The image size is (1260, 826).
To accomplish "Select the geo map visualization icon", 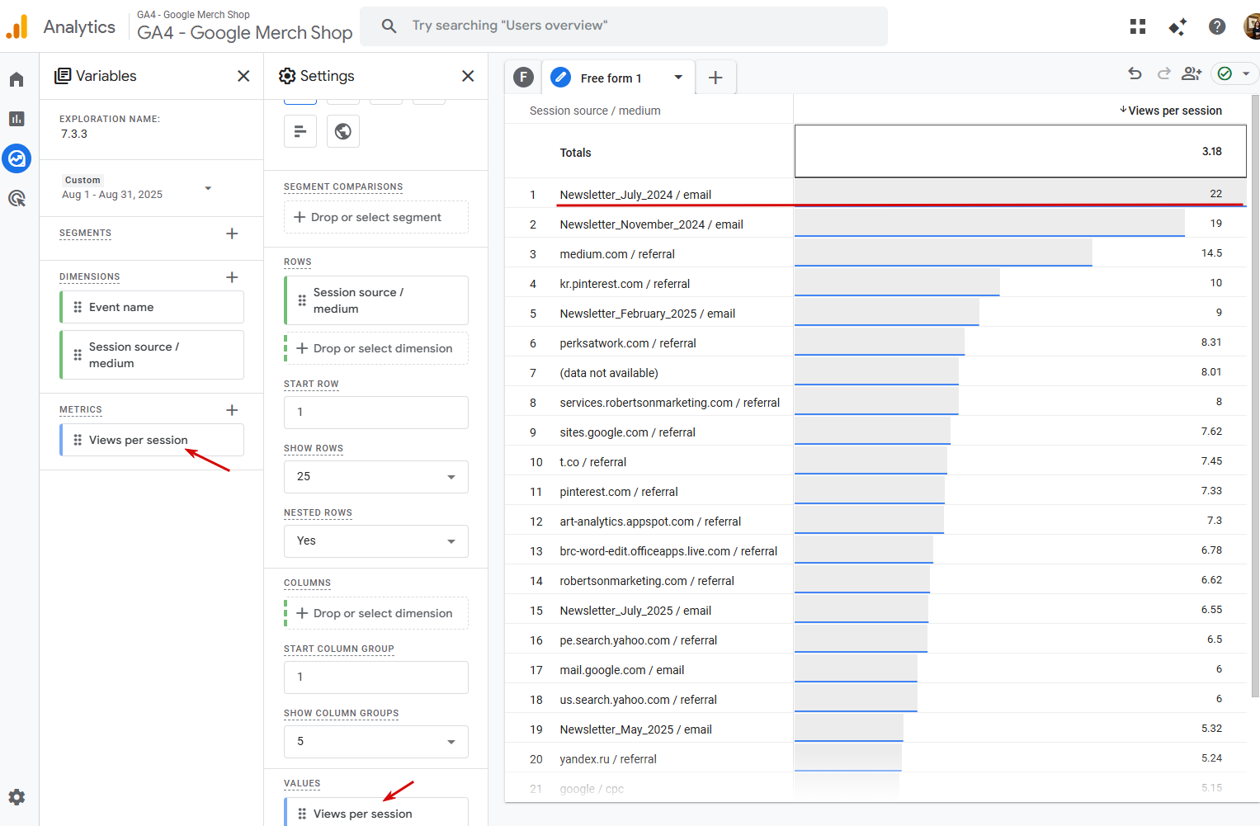I will pyautogui.click(x=343, y=131).
